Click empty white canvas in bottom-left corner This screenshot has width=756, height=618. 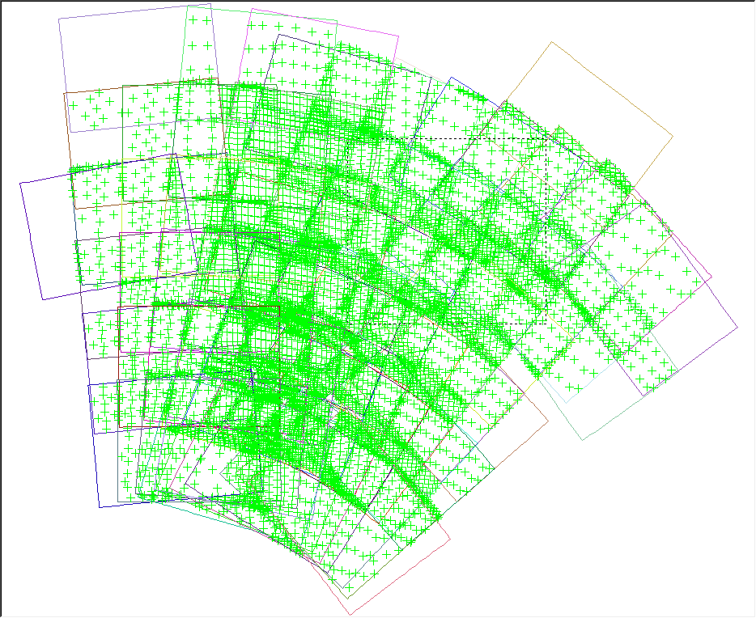(x=49, y=574)
